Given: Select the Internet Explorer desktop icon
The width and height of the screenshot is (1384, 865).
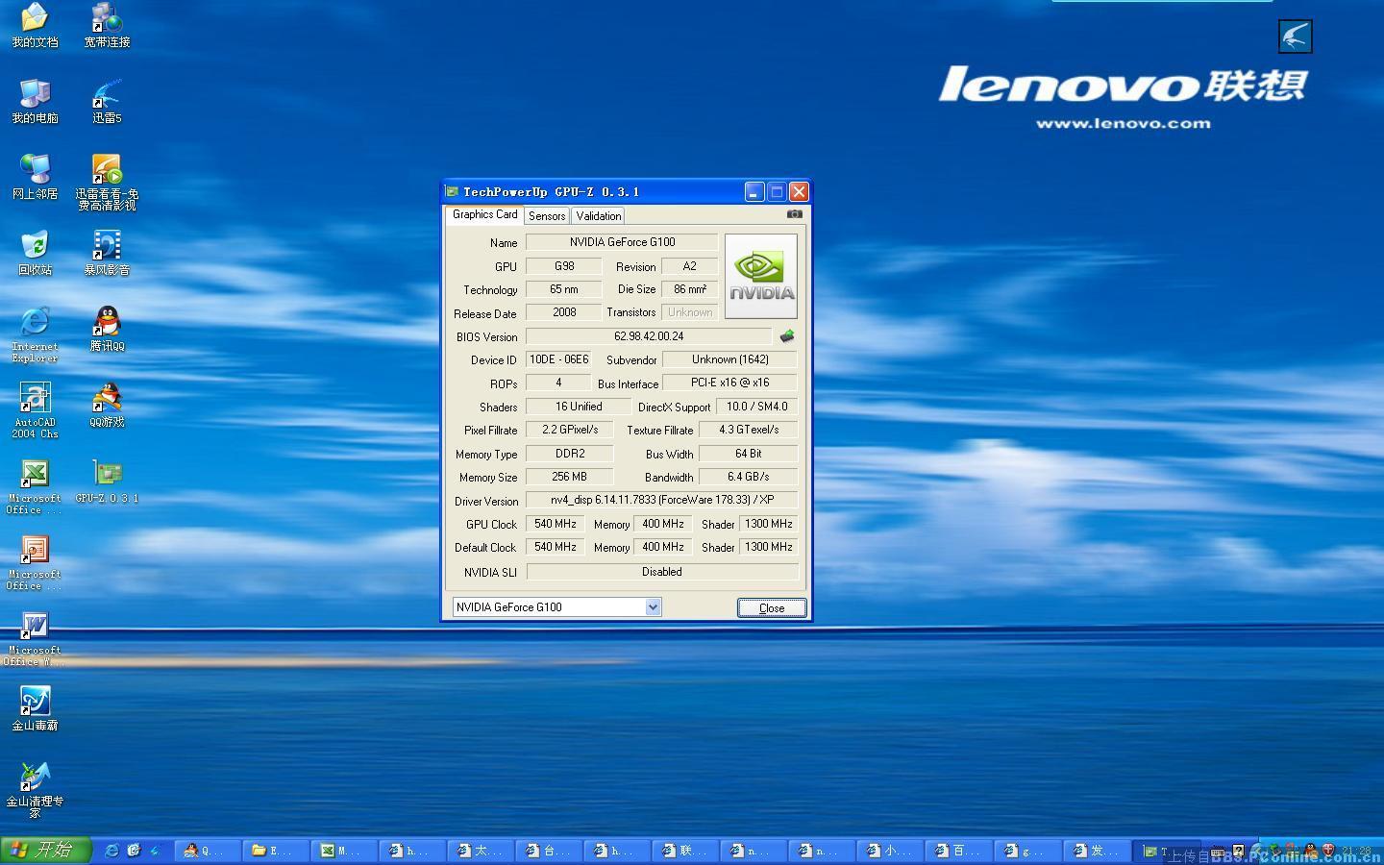Looking at the screenshot, I should (x=35, y=334).
